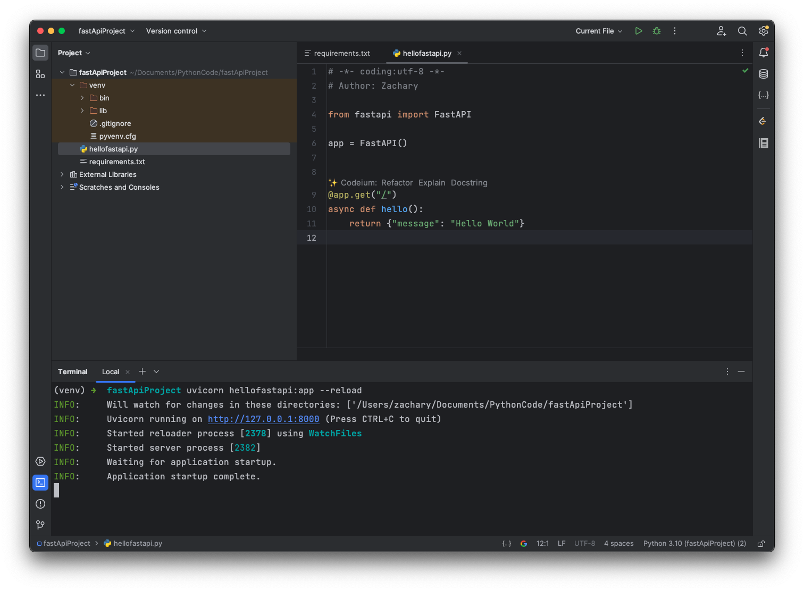Collapse the venv folder
The image size is (804, 591).
tap(72, 85)
